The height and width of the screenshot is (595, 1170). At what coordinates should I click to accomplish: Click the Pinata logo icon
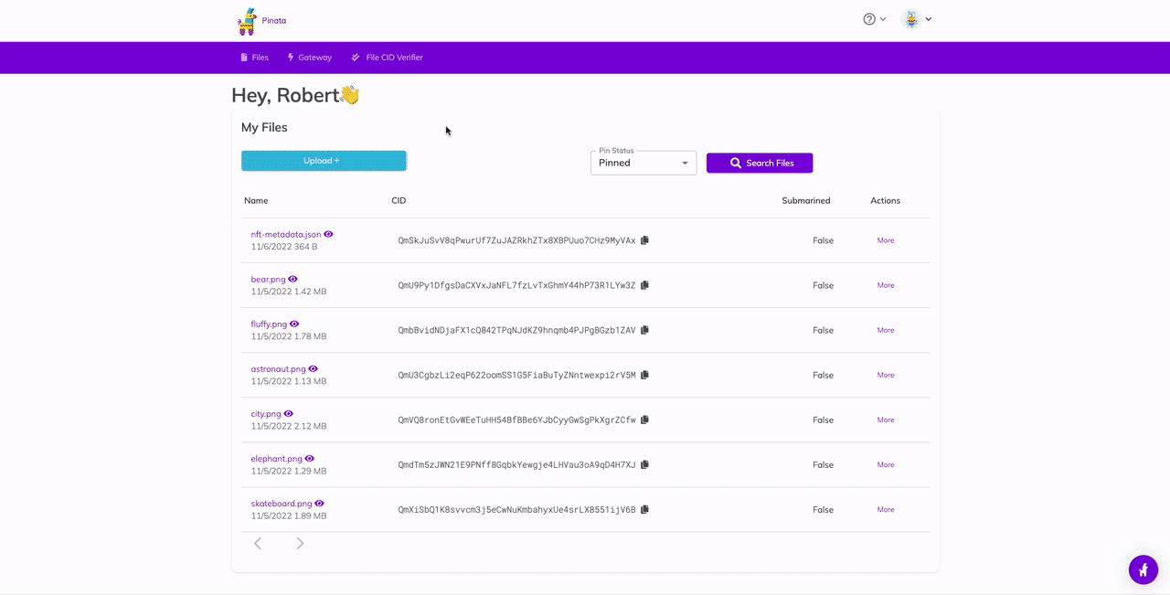247,21
